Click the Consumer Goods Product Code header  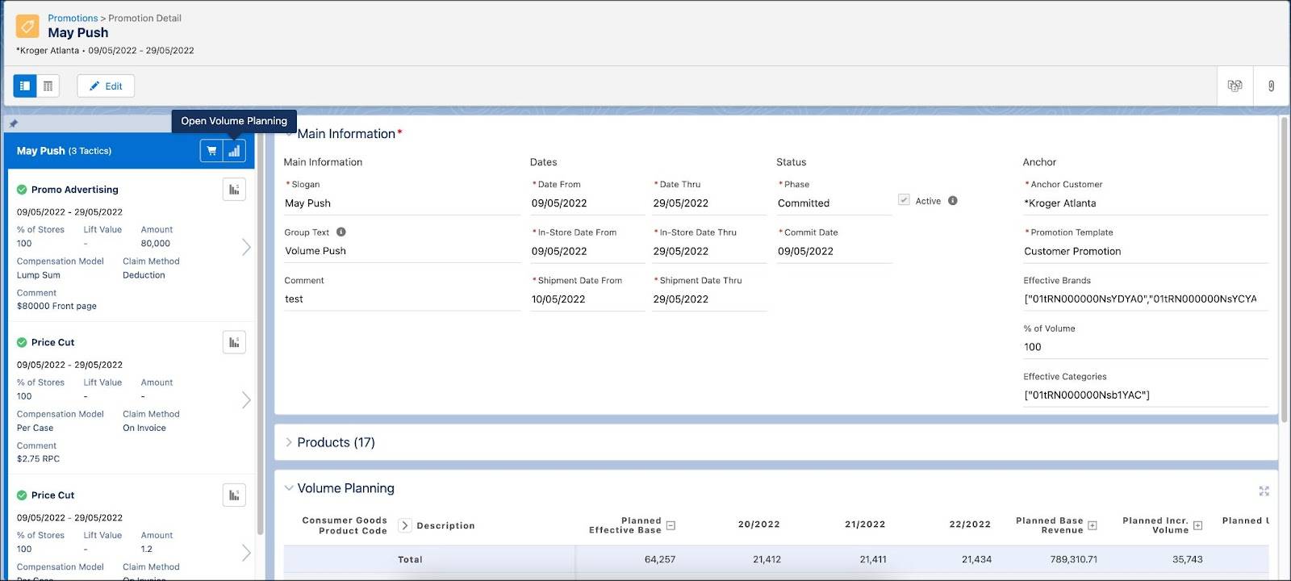[x=345, y=525]
